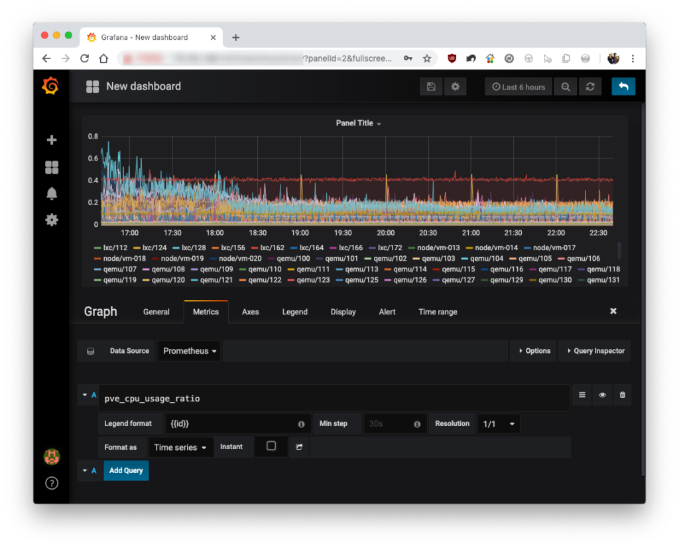Open the uBlock shield extension icon
679x548 pixels.
point(452,58)
